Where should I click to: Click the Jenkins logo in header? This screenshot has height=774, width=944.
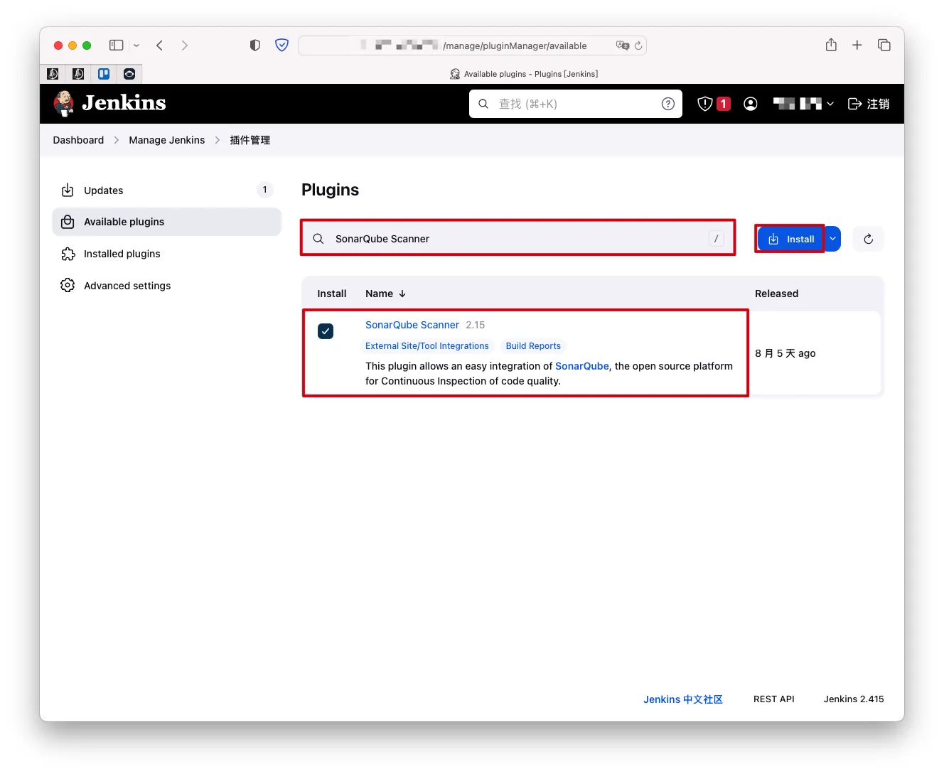click(x=109, y=104)
